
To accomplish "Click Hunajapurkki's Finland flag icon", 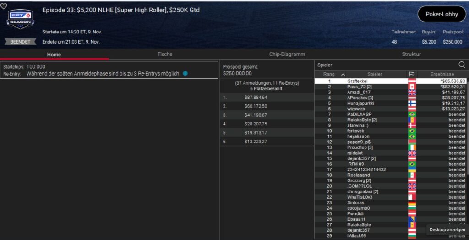I will tap(411, 104).
